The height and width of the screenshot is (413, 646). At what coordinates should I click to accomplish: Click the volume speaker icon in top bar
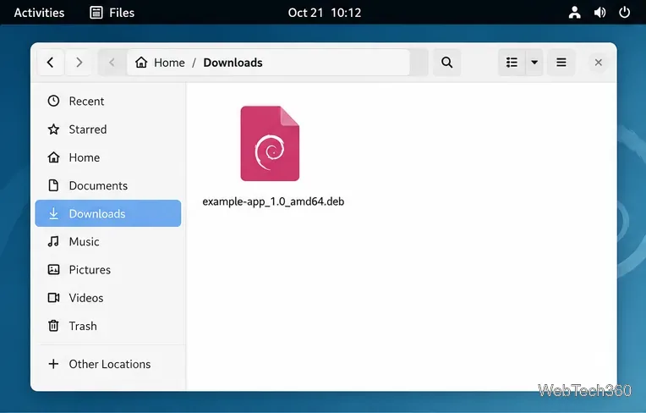point(599,13)
